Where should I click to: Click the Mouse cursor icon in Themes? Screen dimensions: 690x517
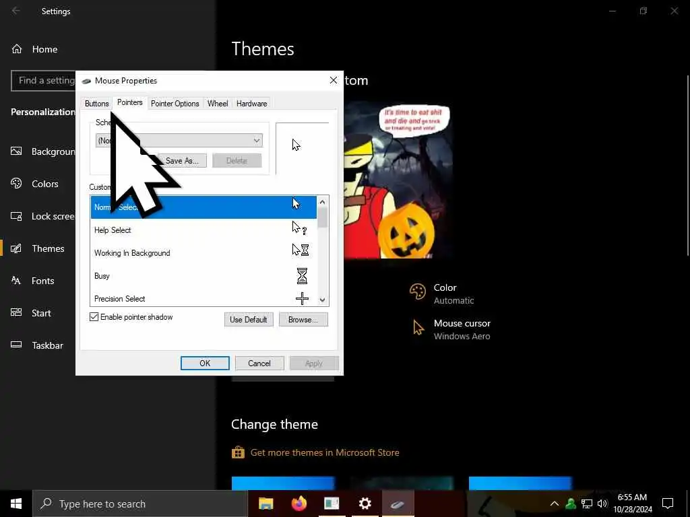tap(418, 328)
